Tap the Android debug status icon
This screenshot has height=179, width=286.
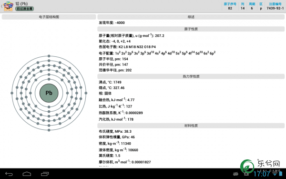click(x=235, y=174)
